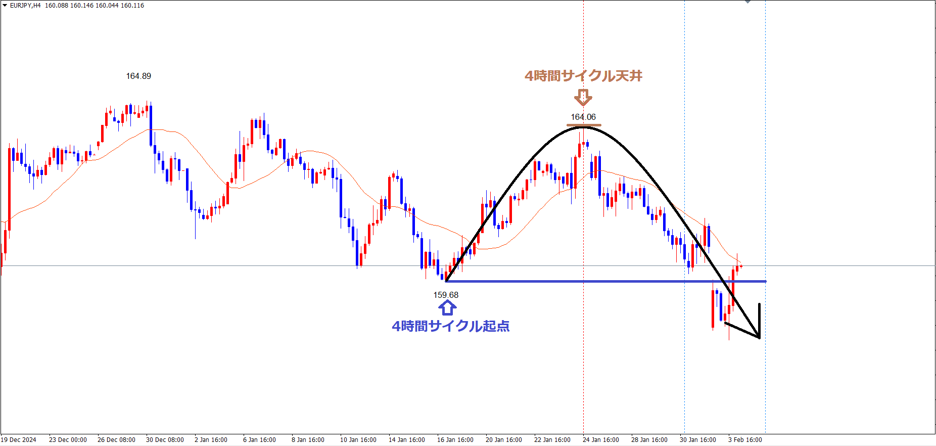Click the gray chart shift triangle at top
The width and height of the screenshot is (936, 446).
click(x=747, y=2)
